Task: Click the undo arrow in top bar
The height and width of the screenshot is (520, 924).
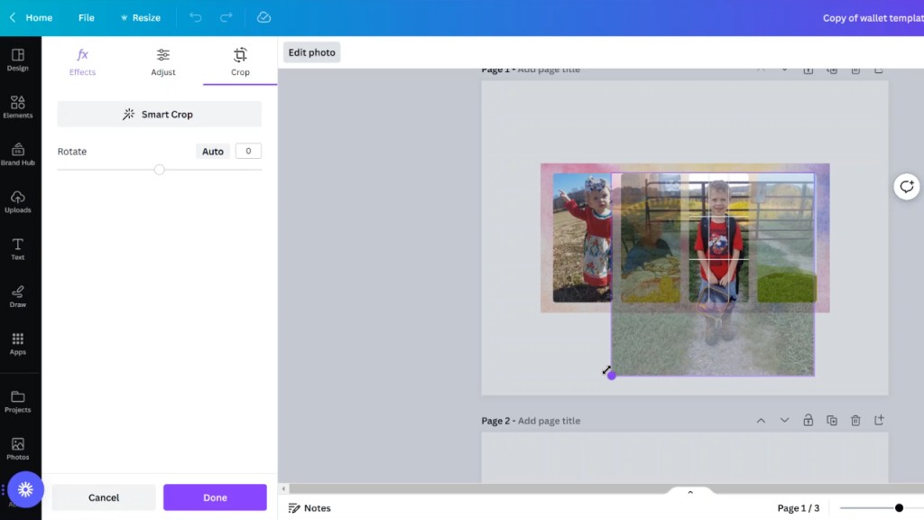Action: click(196, 17)
